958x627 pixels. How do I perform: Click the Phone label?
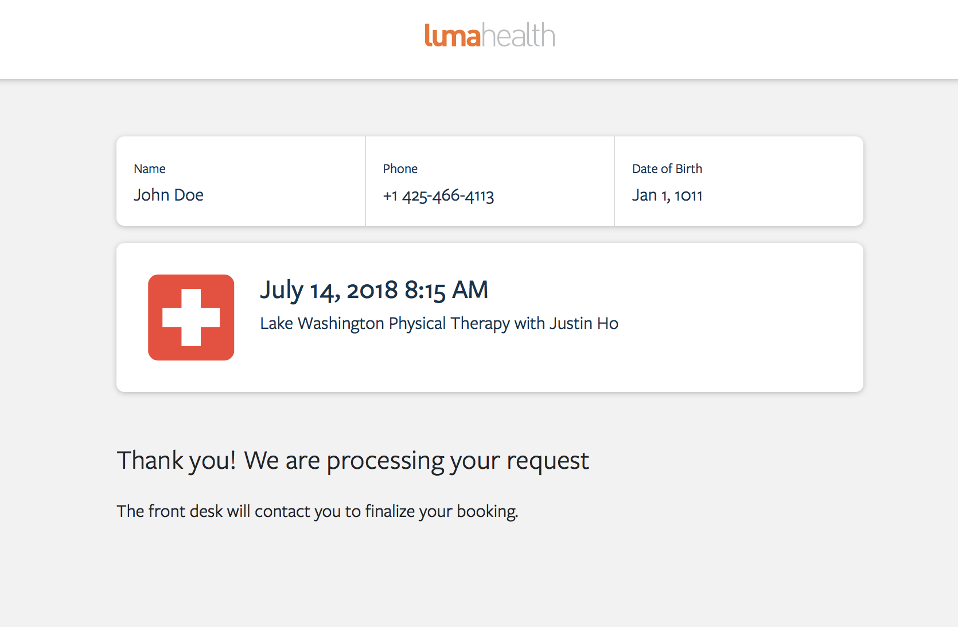click(400, 168)
